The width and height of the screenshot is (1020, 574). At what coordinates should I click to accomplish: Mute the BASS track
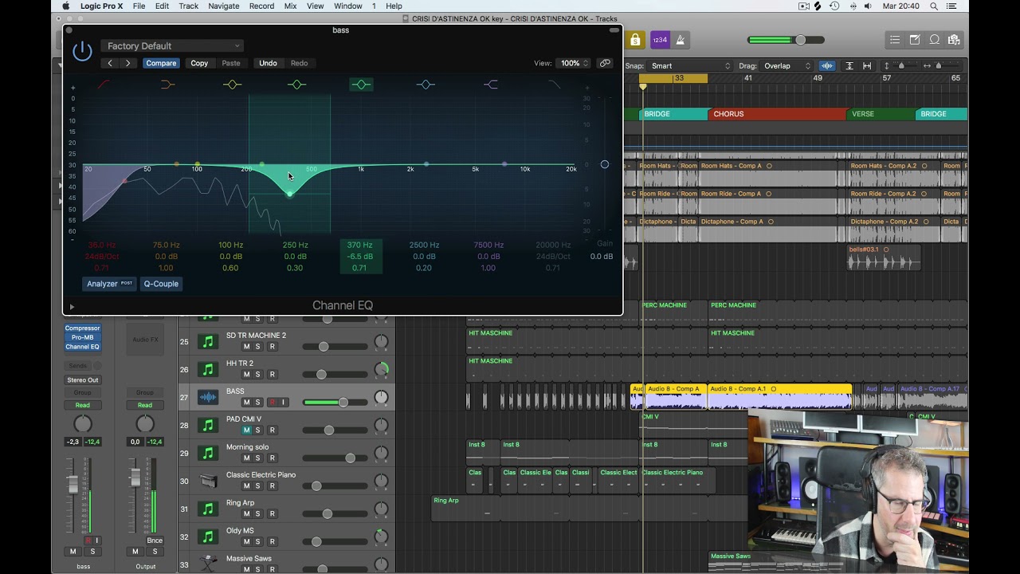coord(246,403)
